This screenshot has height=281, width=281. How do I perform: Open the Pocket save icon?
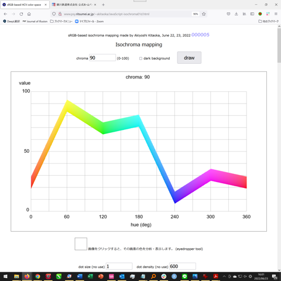coord(228,14)
